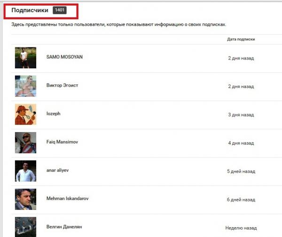Click the Виктор Эгоист subscriber name
This screenshot has width=282, height=237.
click(x=62, y=85)
